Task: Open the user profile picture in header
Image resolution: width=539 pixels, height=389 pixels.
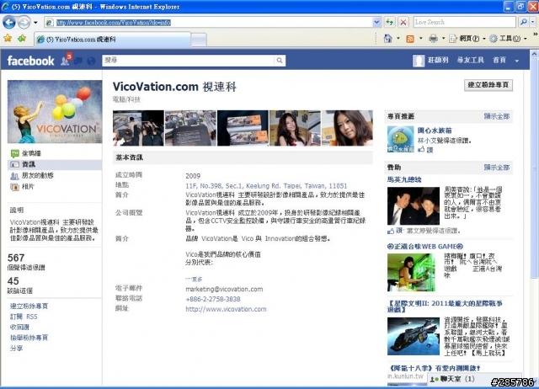Action: (x=419, y=61)
